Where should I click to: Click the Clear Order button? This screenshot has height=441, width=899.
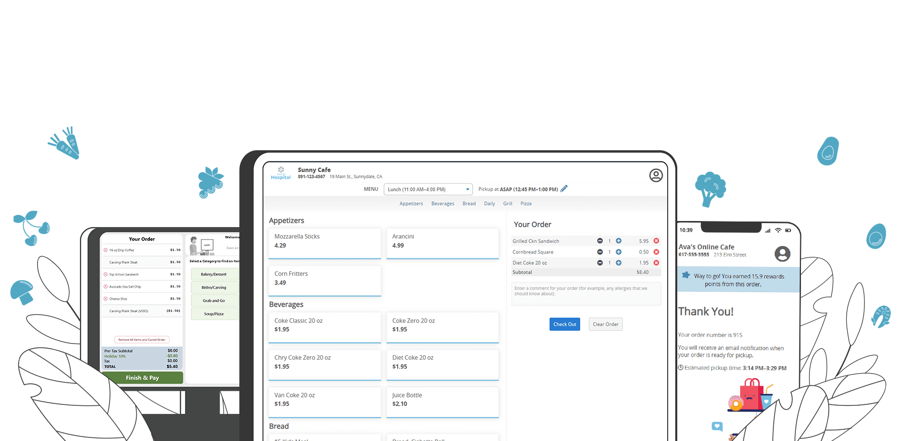point(605,324)
